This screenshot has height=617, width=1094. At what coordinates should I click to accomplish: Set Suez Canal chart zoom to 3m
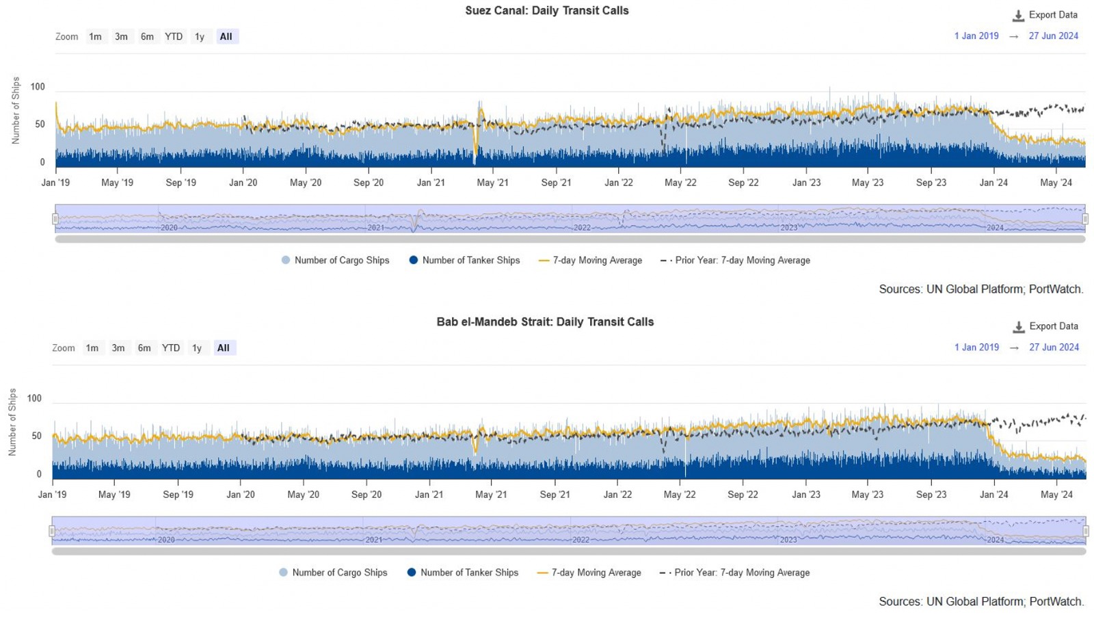(121, 37)
